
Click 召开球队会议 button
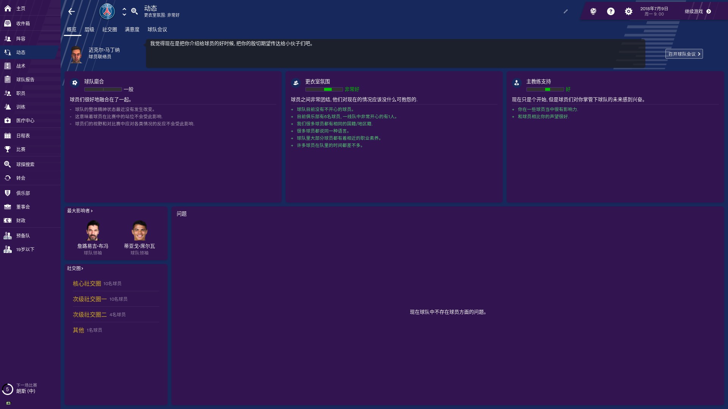click(x=684, y=54)
